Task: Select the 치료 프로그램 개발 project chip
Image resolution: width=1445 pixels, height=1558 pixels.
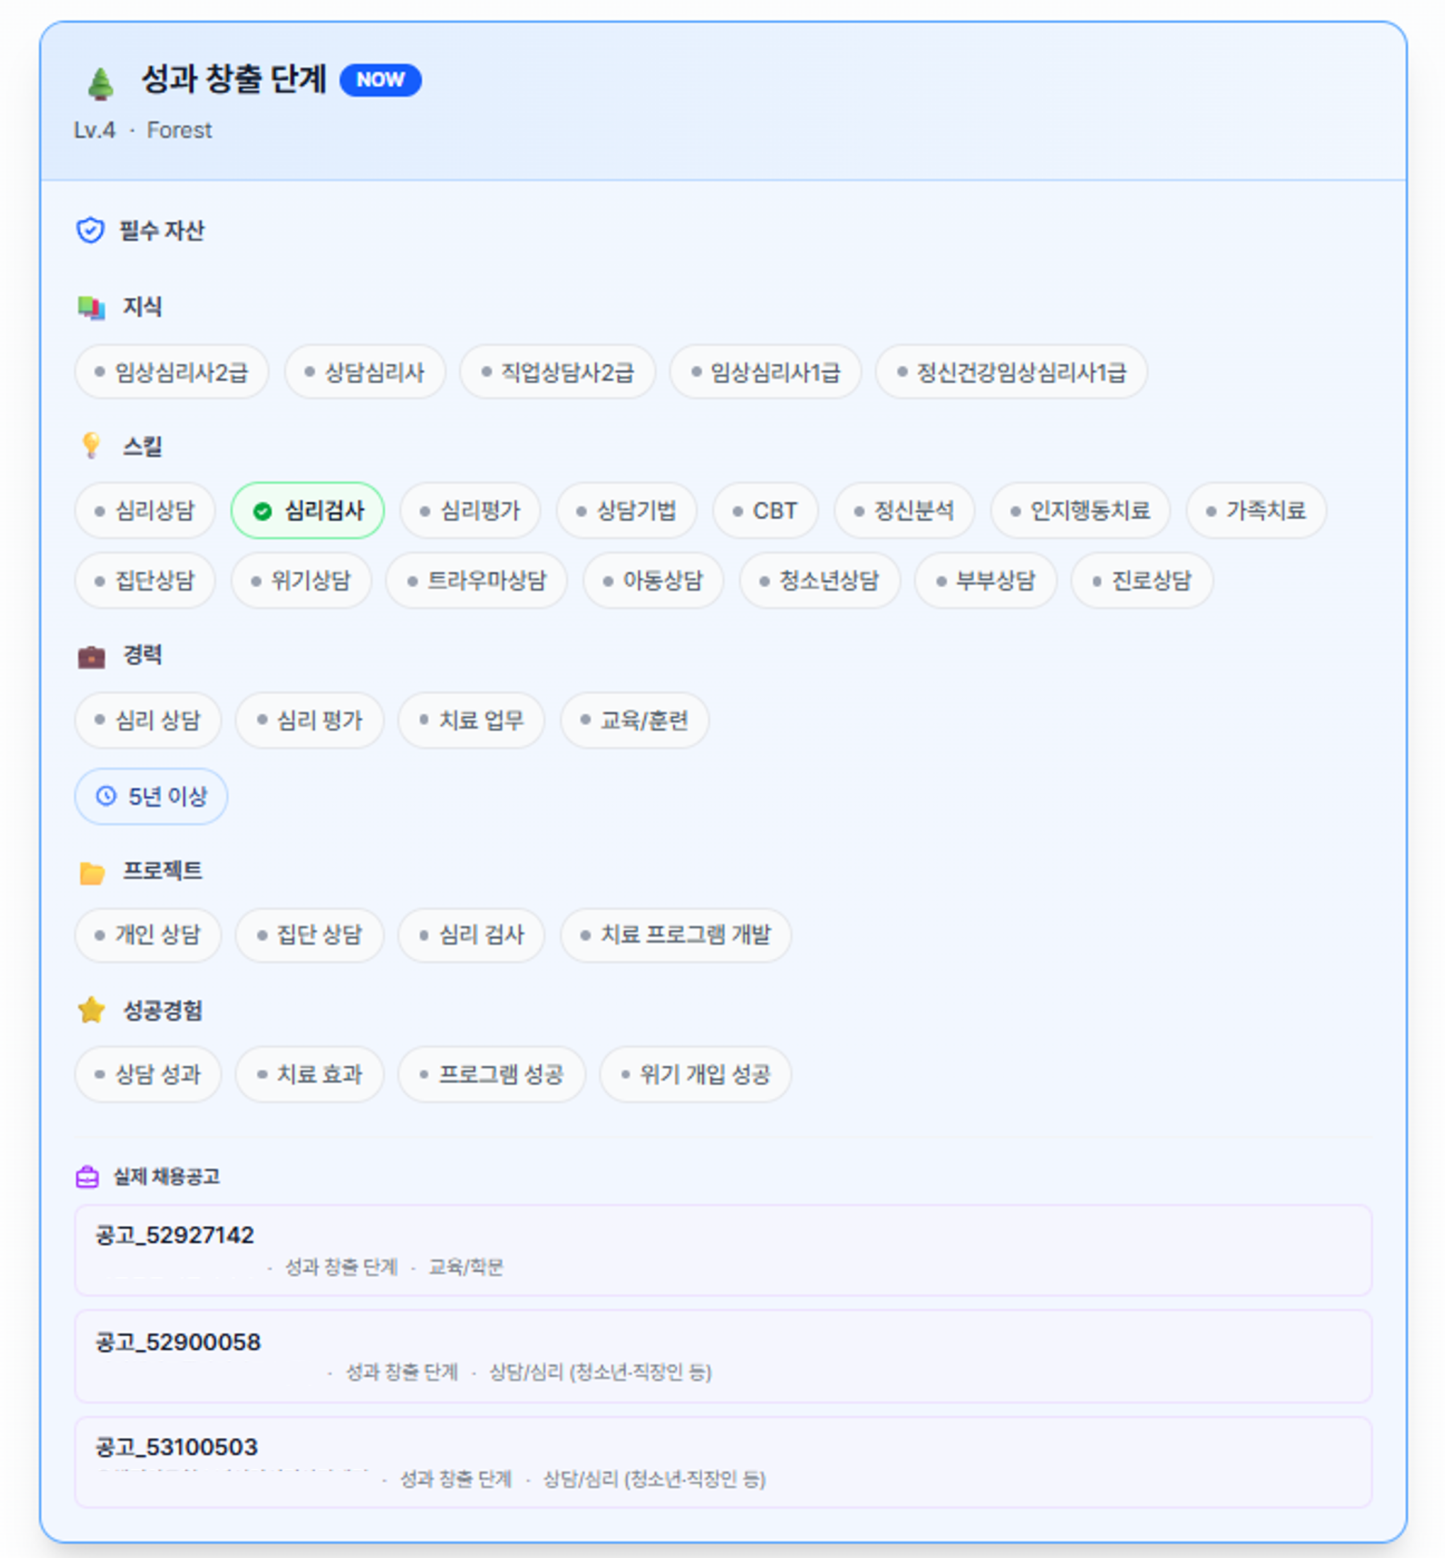Action: point(675,935)
